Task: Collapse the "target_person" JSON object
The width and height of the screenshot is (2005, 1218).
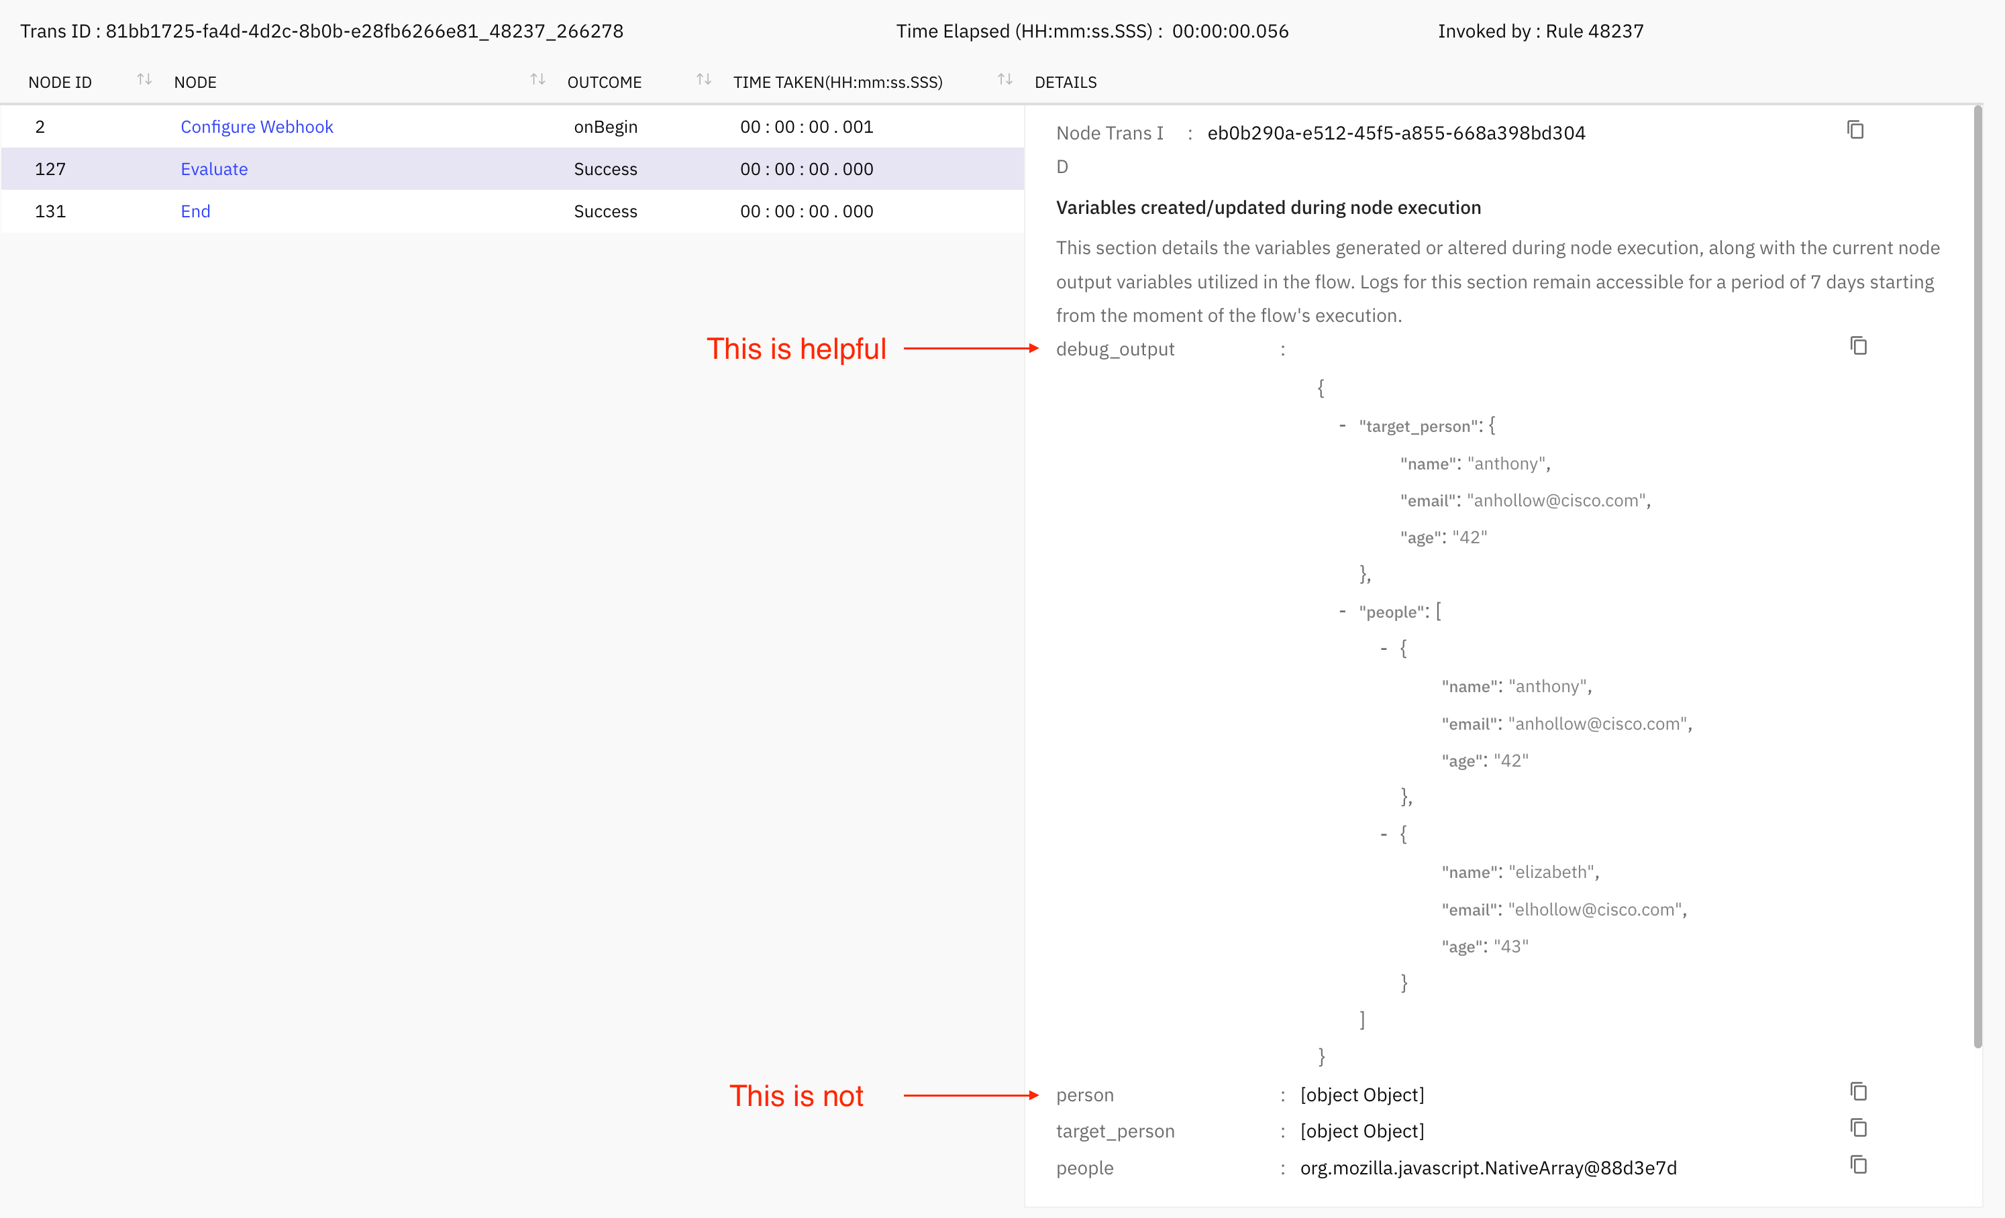Action: click(1342, 425)
